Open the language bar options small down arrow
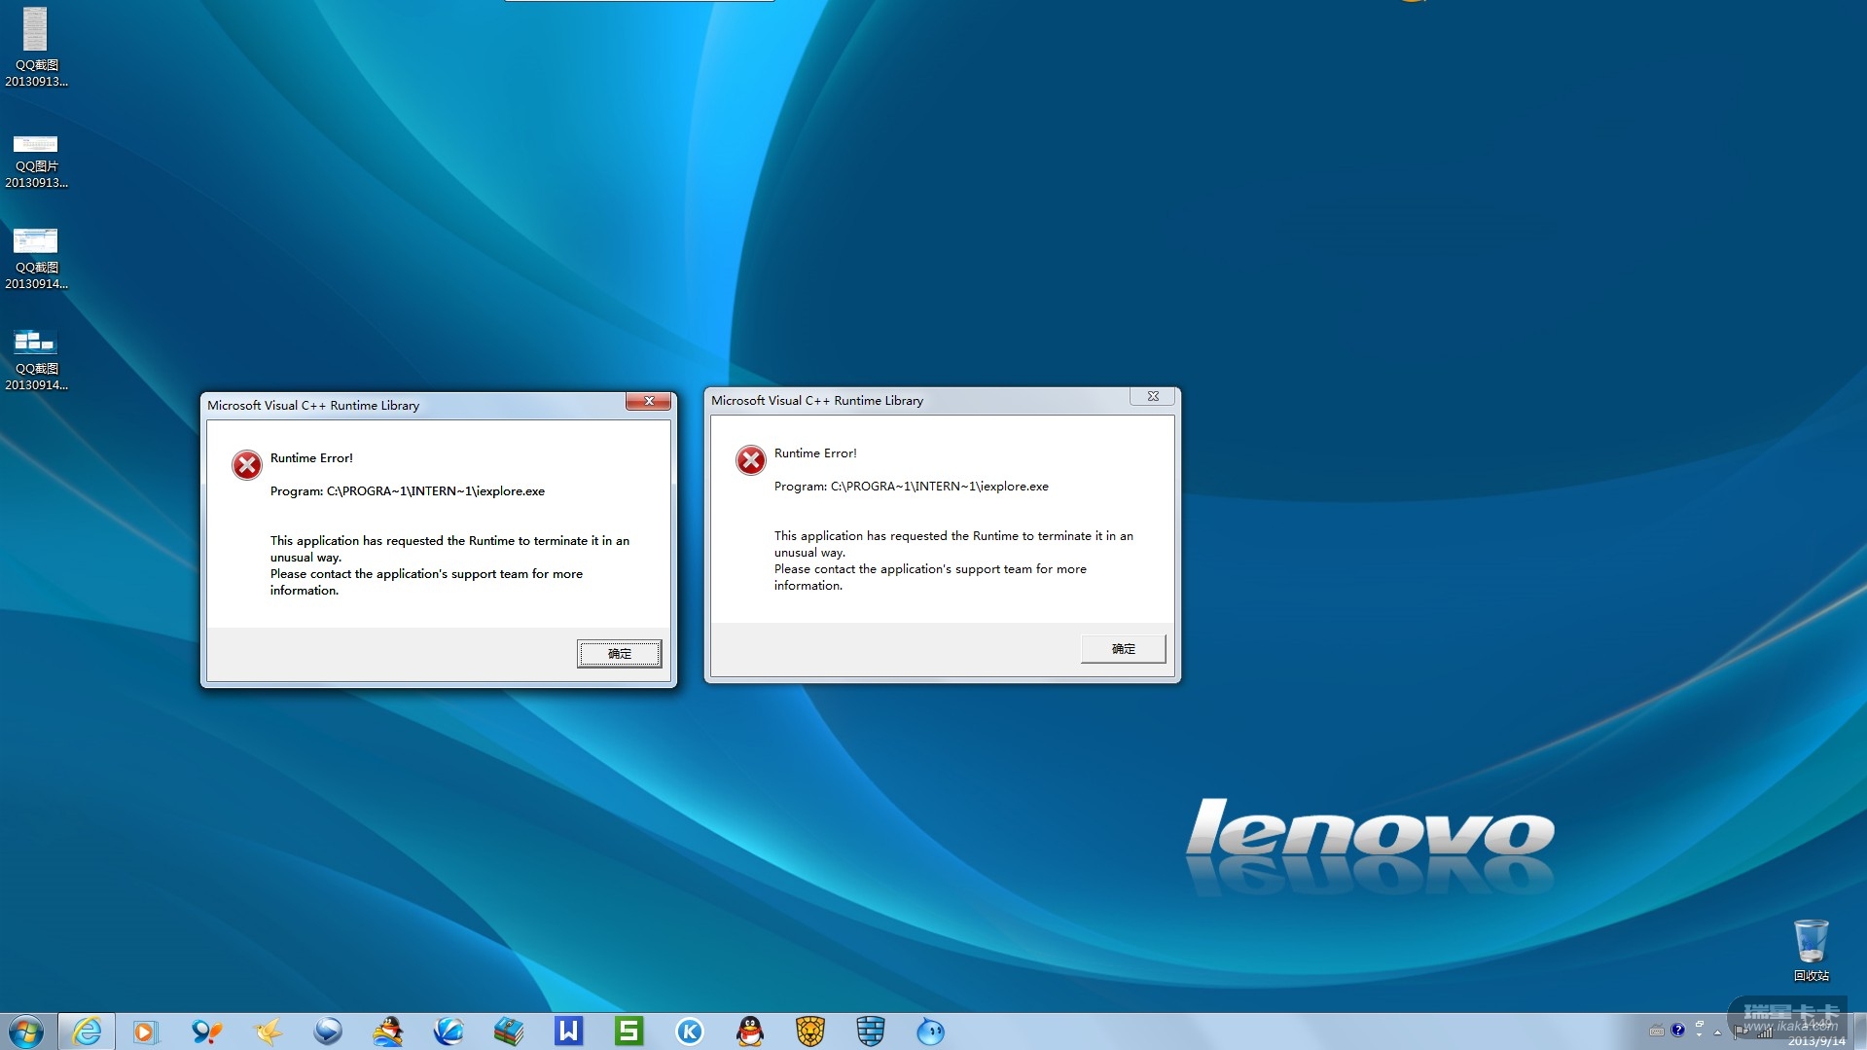The width and height of the screenshot is (1867, 1050). click(x=1700, y=1035)
